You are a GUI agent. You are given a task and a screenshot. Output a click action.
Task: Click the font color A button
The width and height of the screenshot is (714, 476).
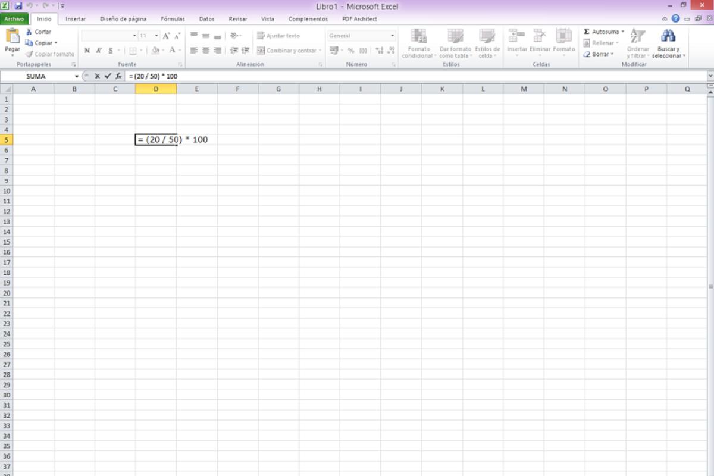(x=172, y=51)
